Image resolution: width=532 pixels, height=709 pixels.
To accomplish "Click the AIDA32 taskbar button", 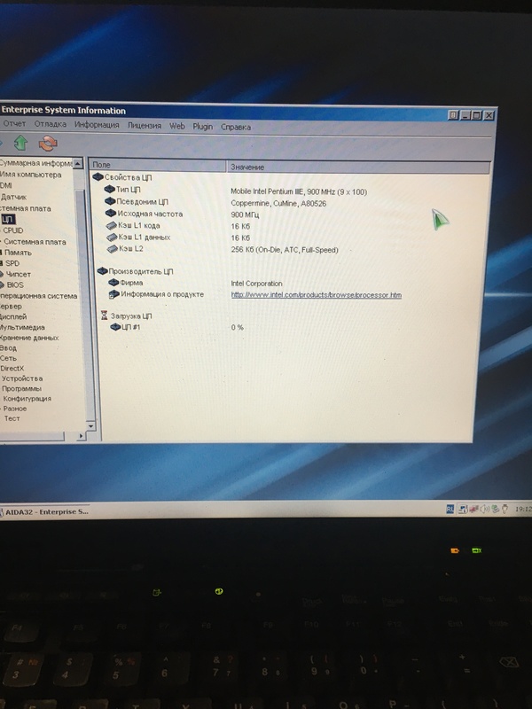I will point(45,511).
